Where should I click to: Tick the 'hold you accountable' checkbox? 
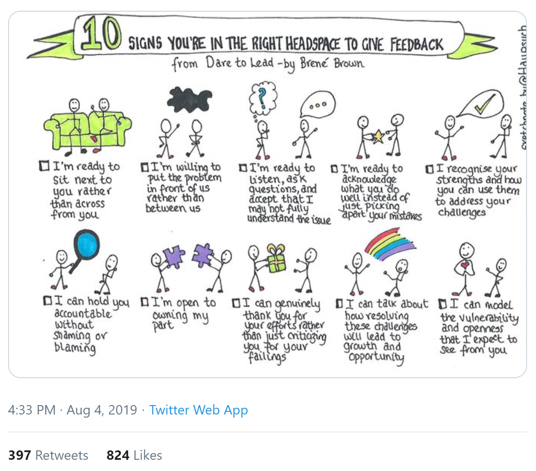click(x=48, y=301)
